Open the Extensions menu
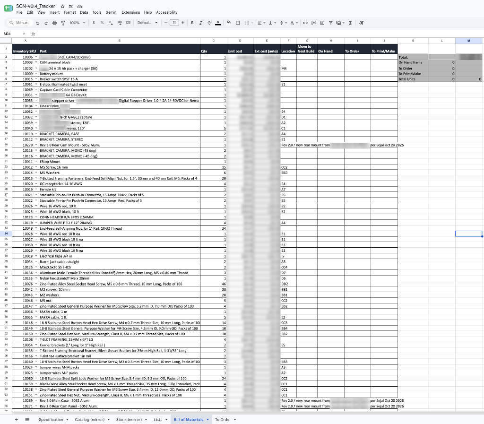 [x=130, y=12]
